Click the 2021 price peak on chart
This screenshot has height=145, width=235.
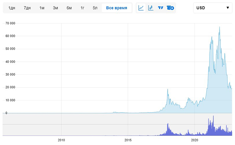click(x=220, y=27)
